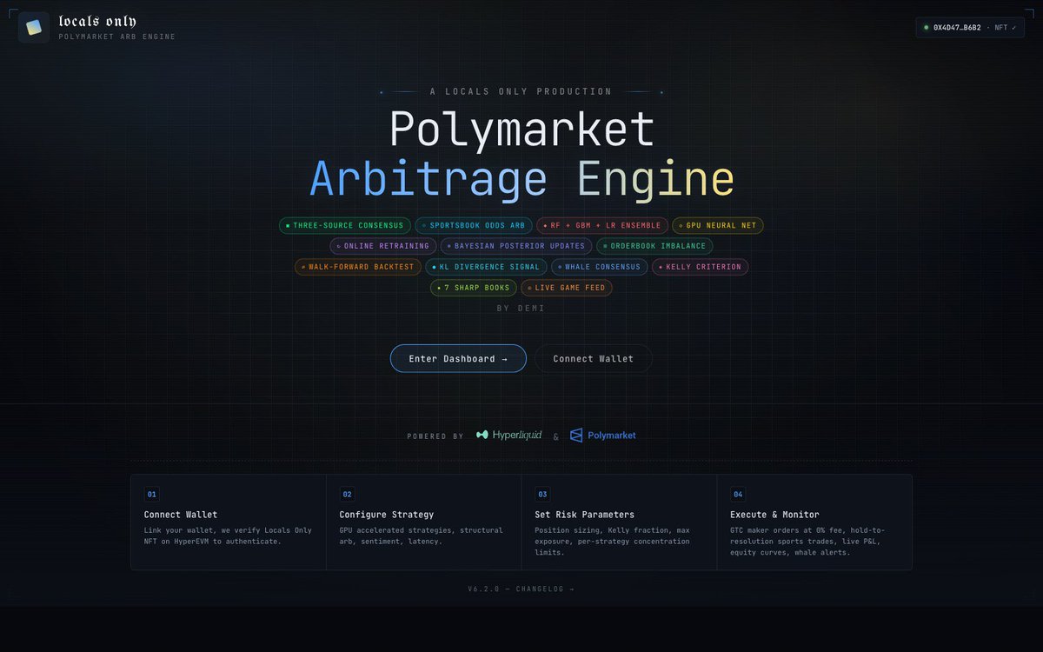Click the 02 step number badge
1043x652 pixels.
tap(348, 494)
